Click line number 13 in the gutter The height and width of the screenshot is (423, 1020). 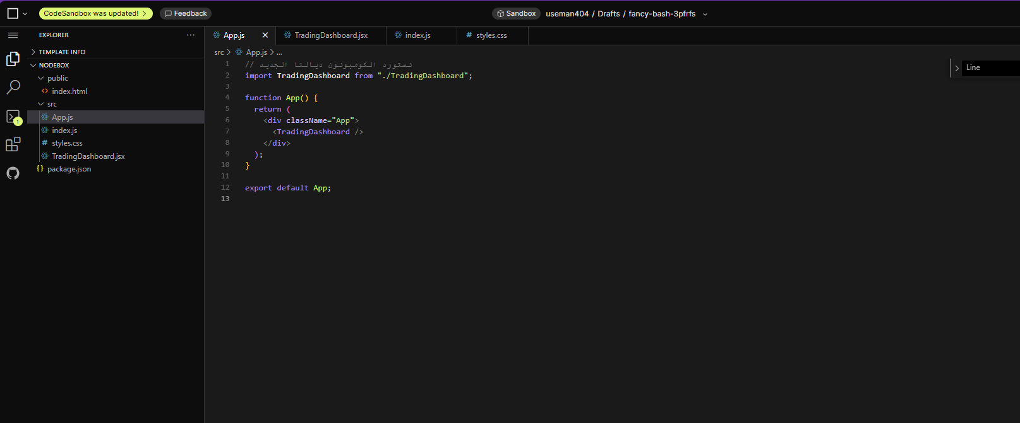click(225, 199)
